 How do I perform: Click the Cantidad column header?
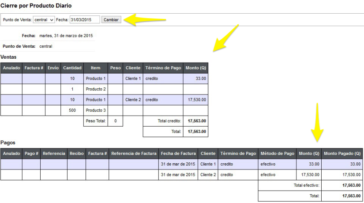72,68
